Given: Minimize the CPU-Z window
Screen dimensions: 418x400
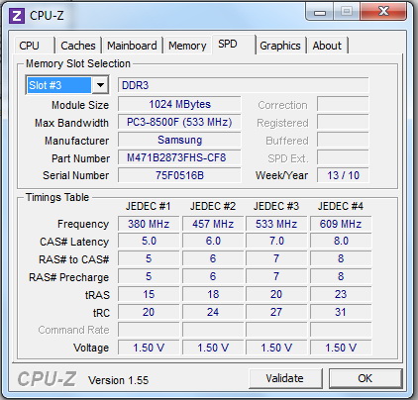Looking at the screenshot, I should (x=319, y=12).
